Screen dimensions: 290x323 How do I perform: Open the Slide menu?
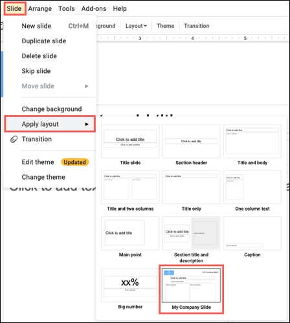pos(14,8)
